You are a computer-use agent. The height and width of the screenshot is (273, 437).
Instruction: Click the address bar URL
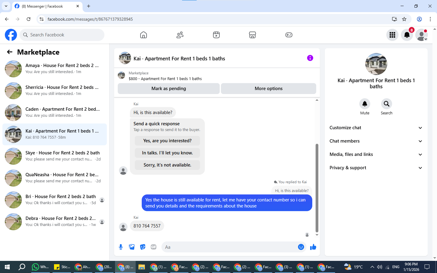90,19
